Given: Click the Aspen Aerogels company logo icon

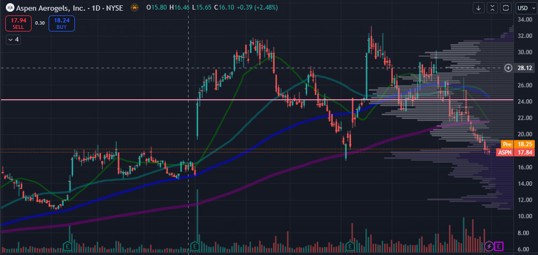Looking at the screenshot, I should pos(9,8).
